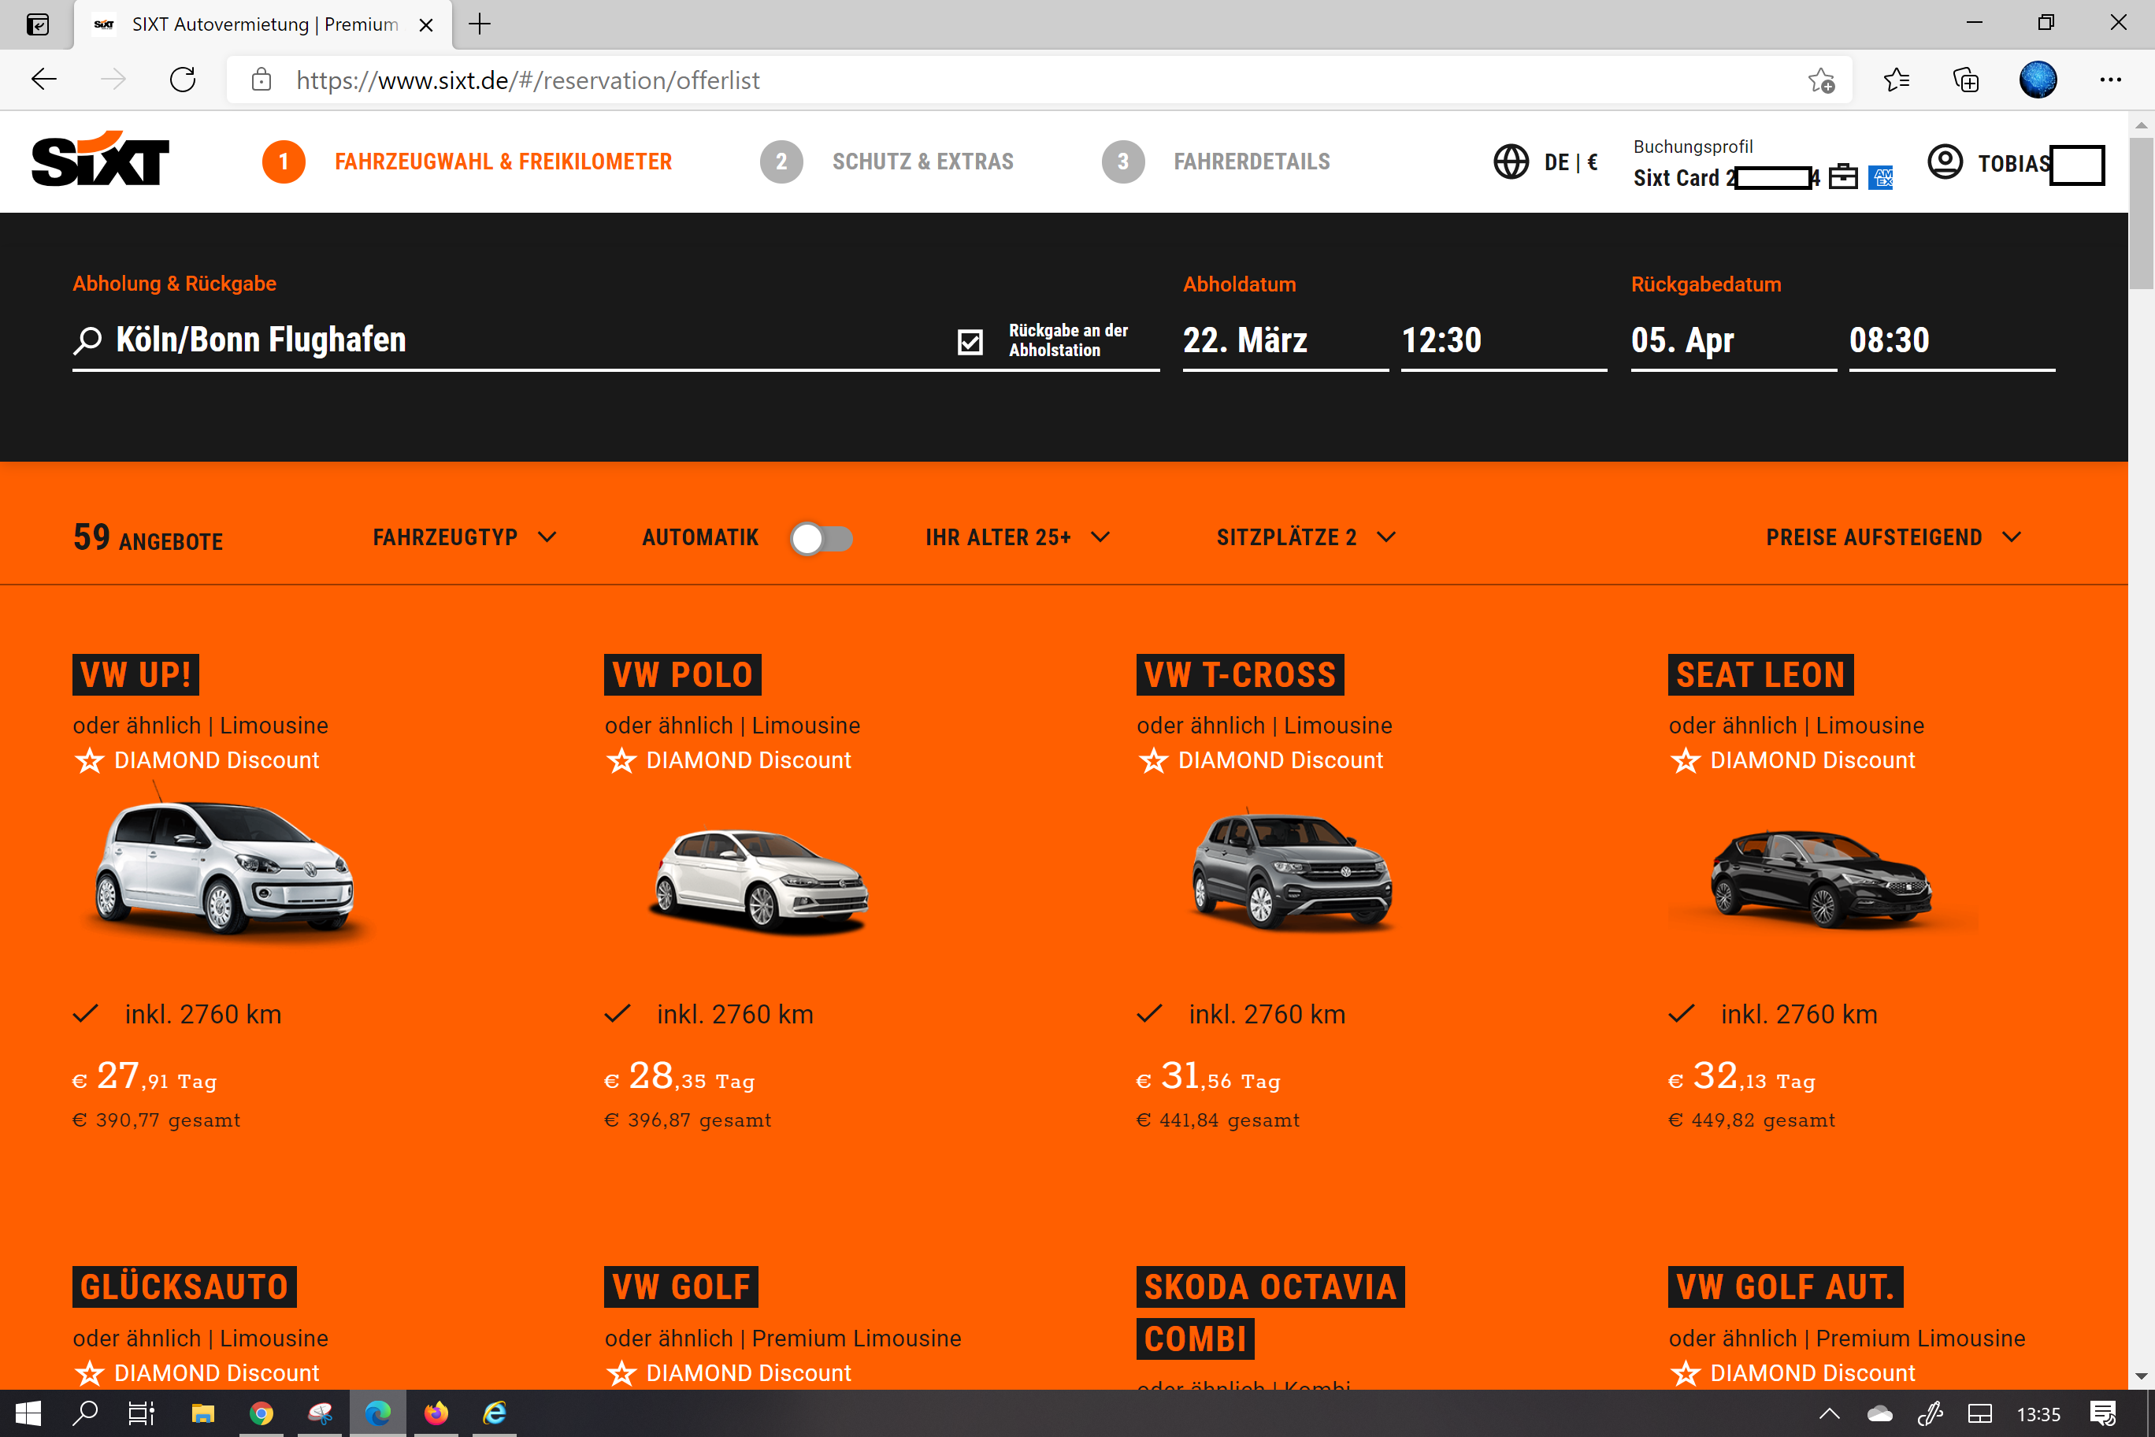Launch Chrome from the taskbar
This screenshot has width=2155, height=1437.
click(x=261, y=1413)
